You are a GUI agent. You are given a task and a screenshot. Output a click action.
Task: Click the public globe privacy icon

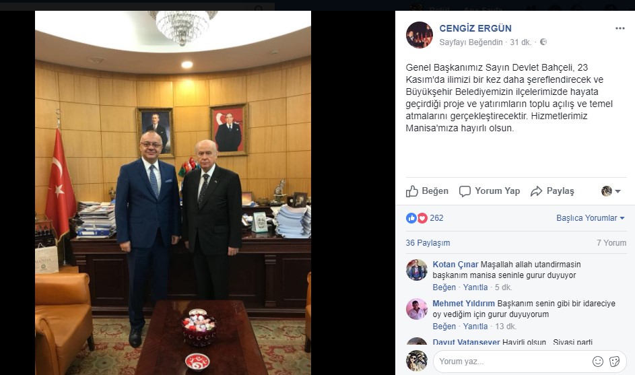pyautogui.click(x=543, y=42)
